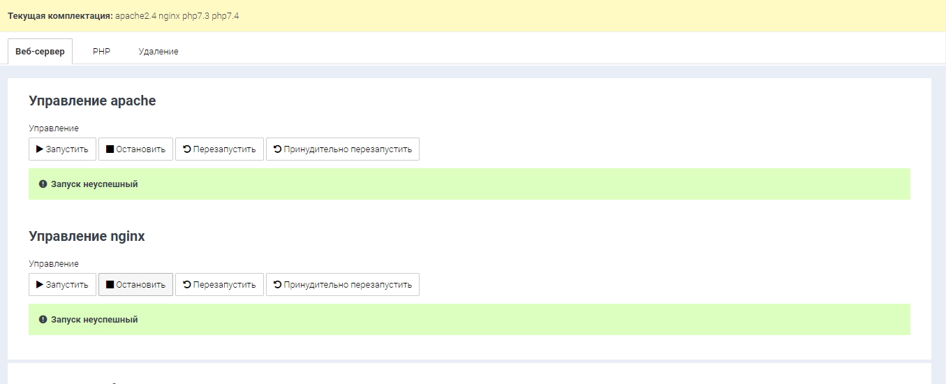Viewport: 946px width, 384px height.
Task: Click the play icon to start apache
Action: [40, 149]
